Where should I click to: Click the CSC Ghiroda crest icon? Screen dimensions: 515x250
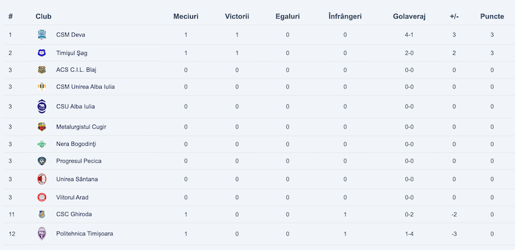click(42, 214)
